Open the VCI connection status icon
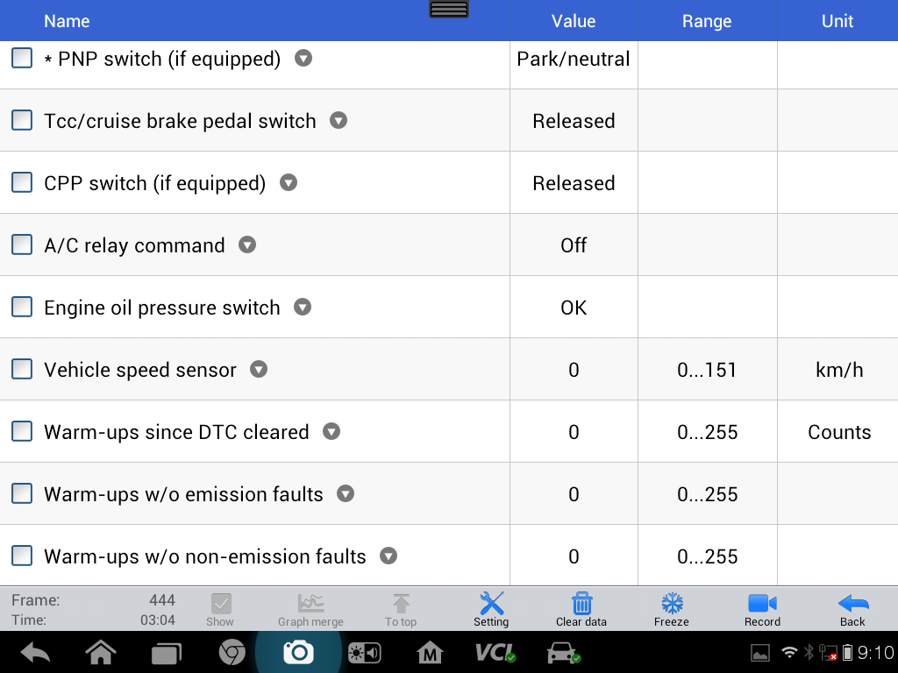 [x=495, y=652]
